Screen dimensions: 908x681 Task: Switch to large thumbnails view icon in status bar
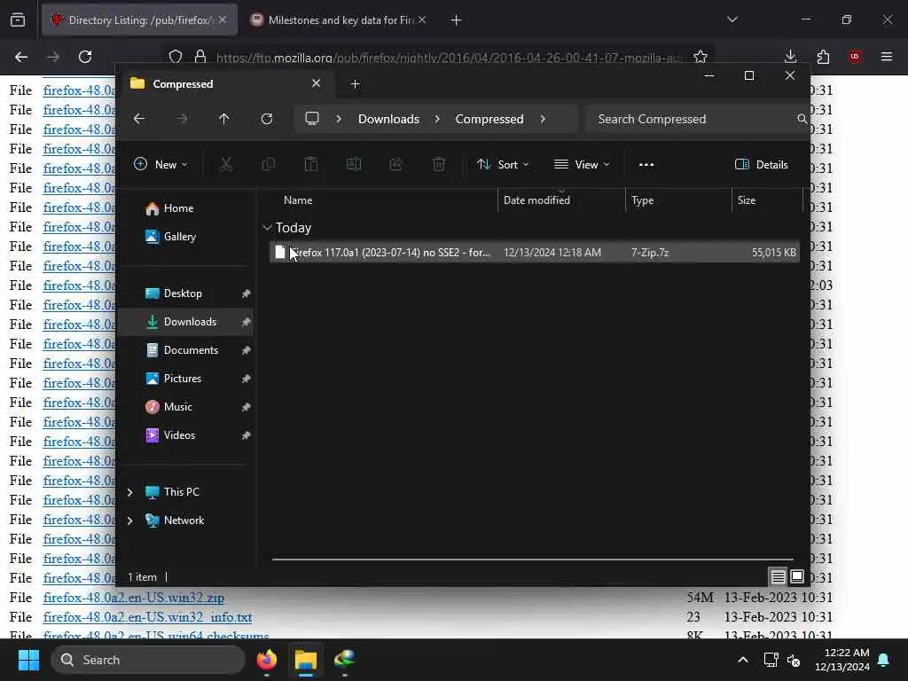pos(797,576)
